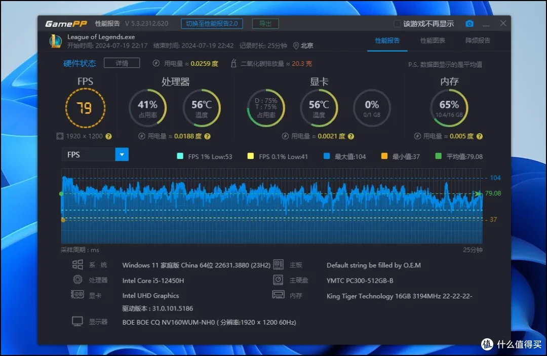Click the FPS combo box field

click(95, 154)
